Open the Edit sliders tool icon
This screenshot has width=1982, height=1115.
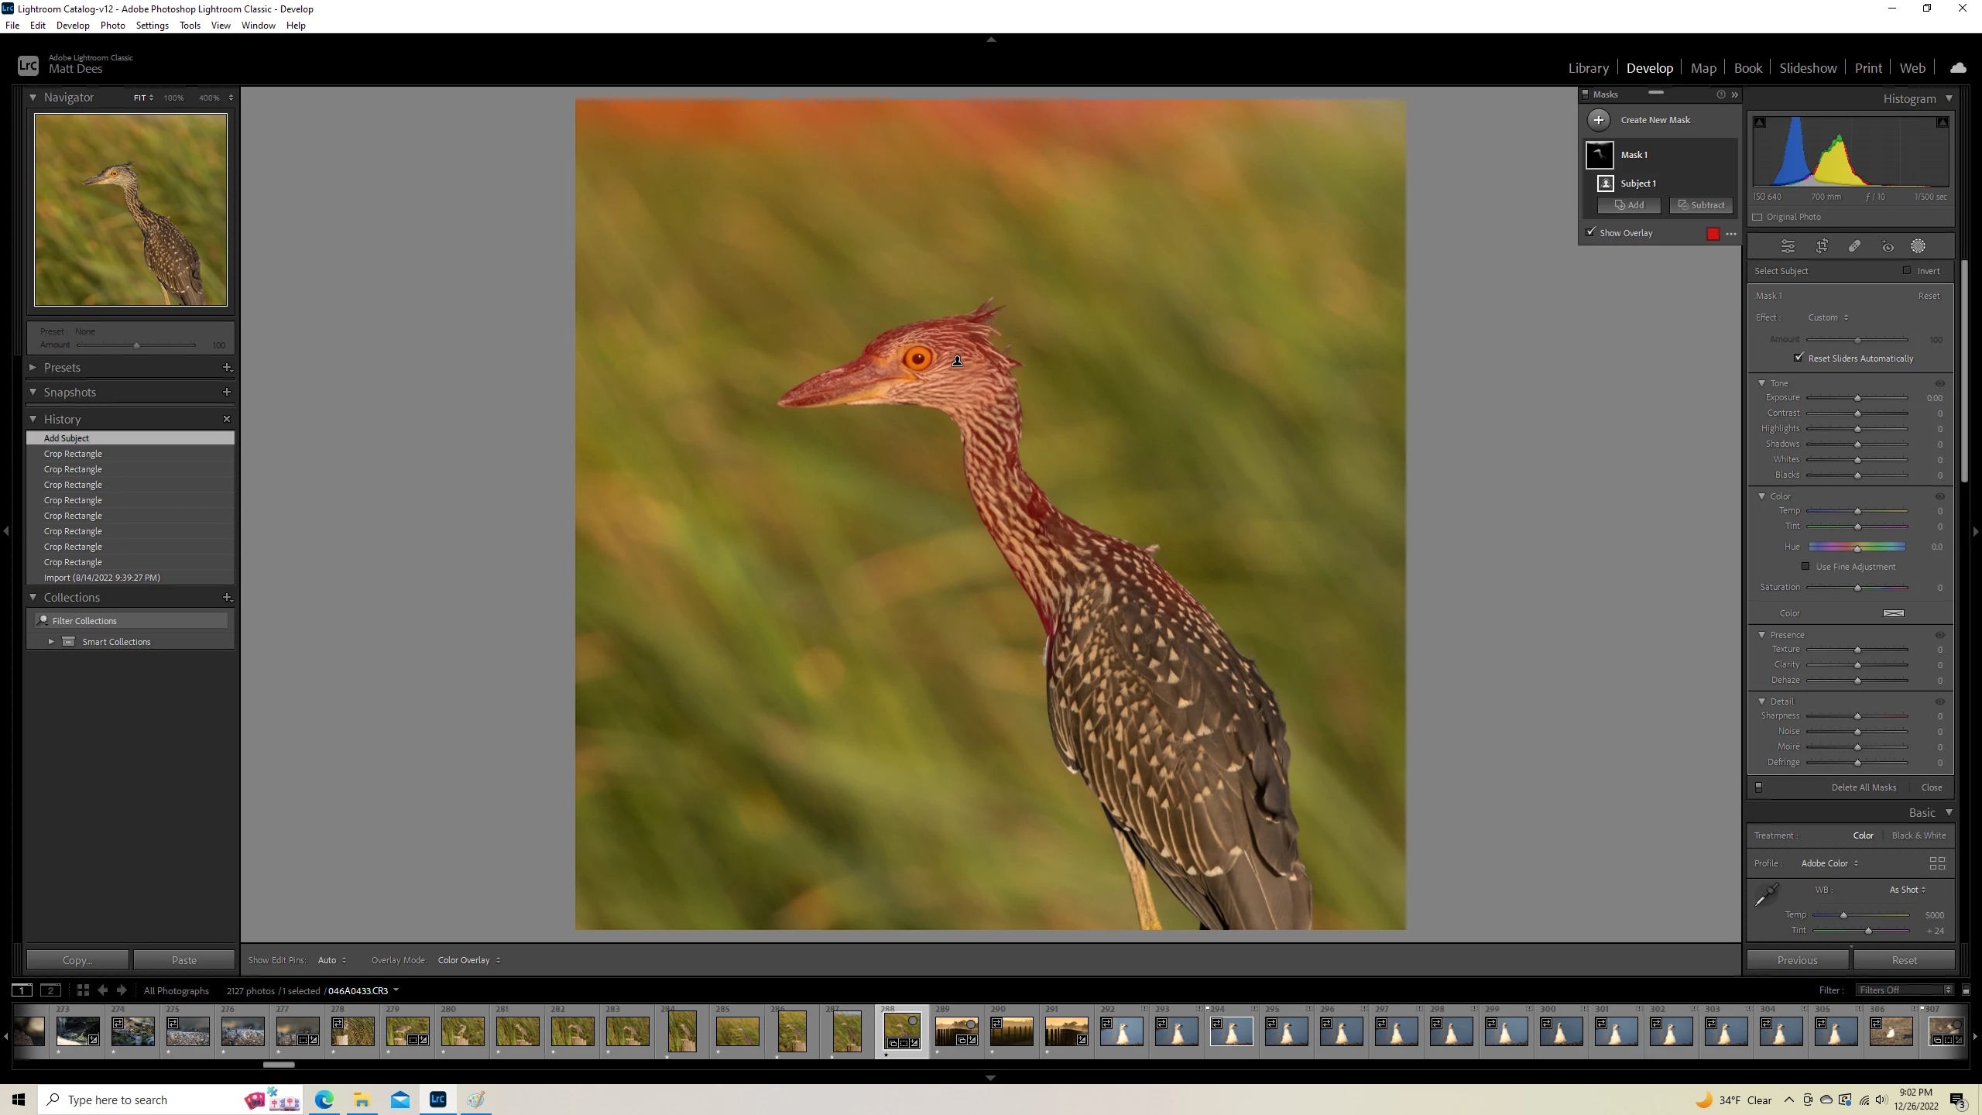(x=1788, y=246)
